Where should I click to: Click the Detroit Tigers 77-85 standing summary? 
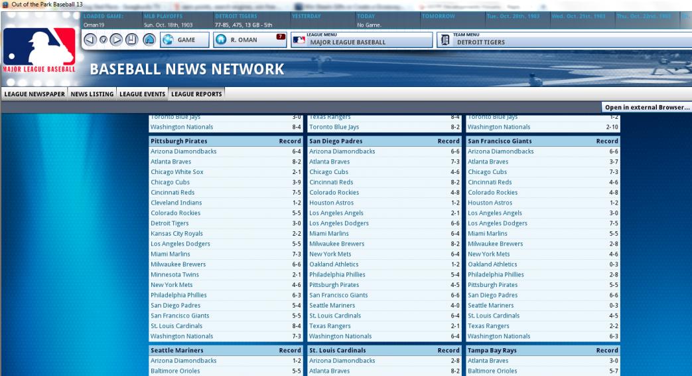[x=243, y=25]
